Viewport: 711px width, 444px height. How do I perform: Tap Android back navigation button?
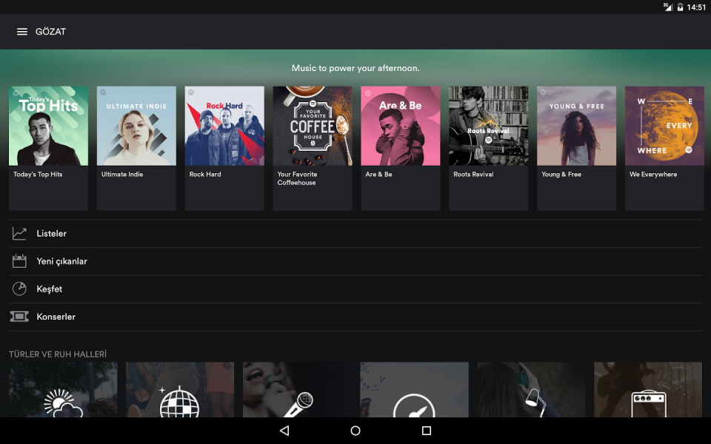click(284, 431)
